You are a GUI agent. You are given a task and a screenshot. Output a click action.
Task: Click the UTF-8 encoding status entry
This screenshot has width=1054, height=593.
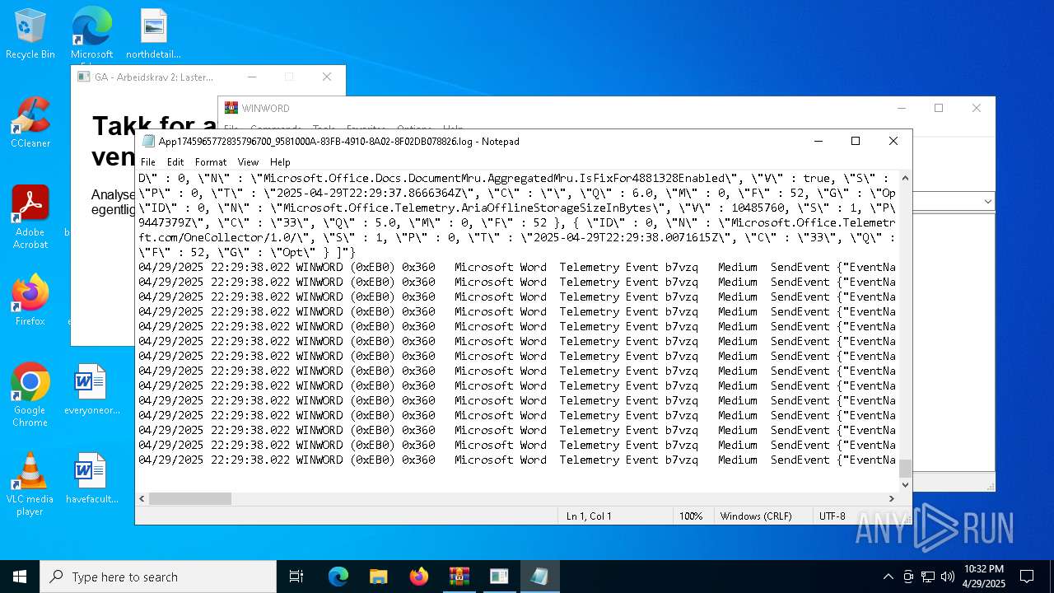click(832, 516)
